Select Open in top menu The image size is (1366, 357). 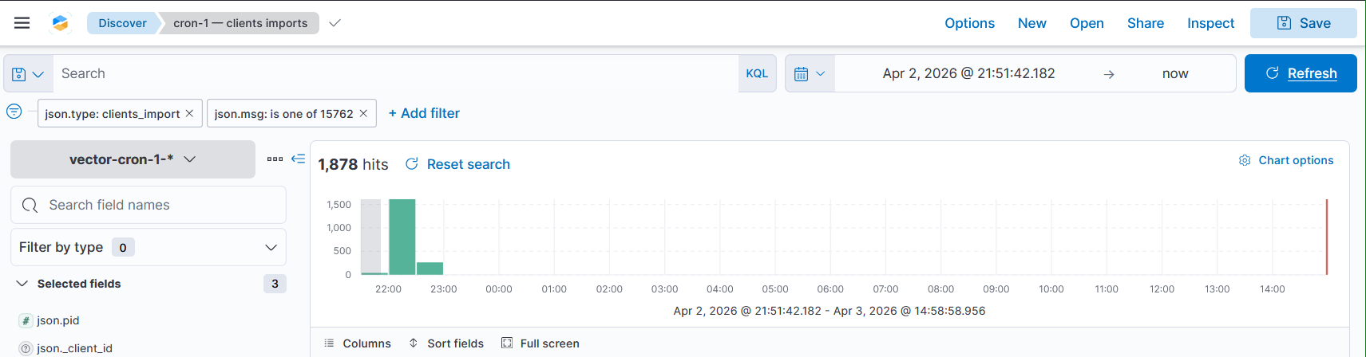point(1087,23)
